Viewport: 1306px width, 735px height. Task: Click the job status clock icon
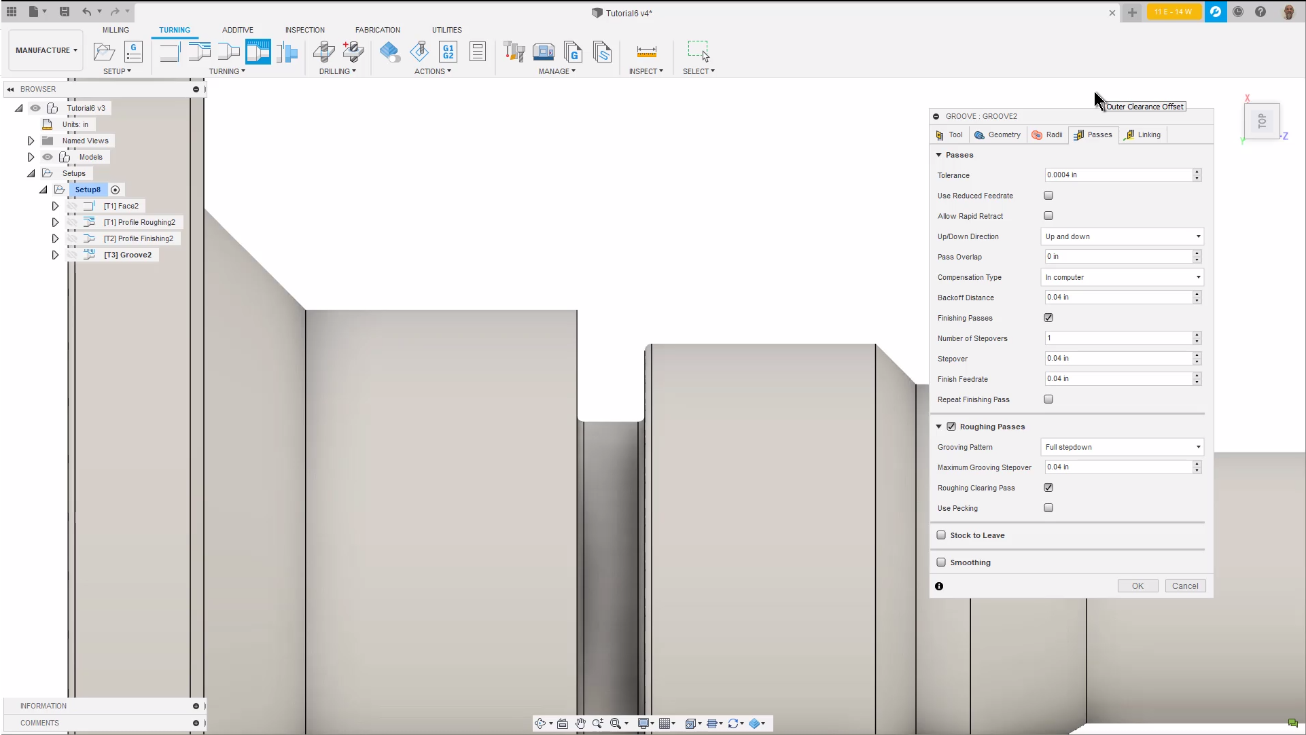[1238, 12]
